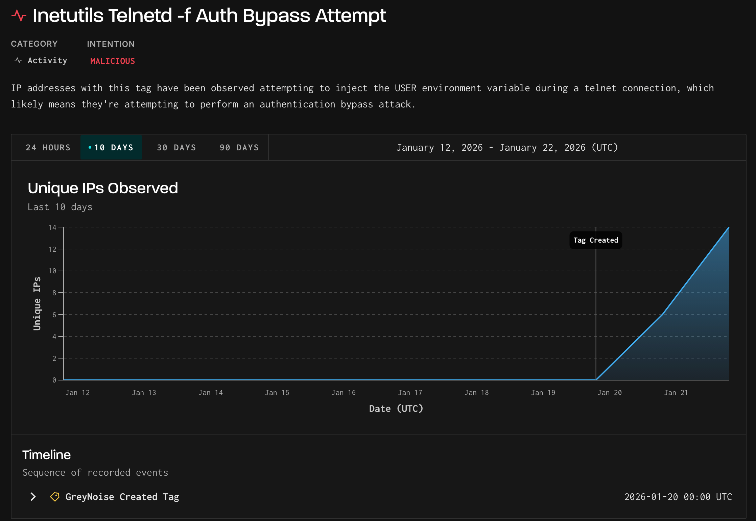Click the Jan 20 axis label
Viewport: 756px width, 521px height.
(x=610, y=392)
